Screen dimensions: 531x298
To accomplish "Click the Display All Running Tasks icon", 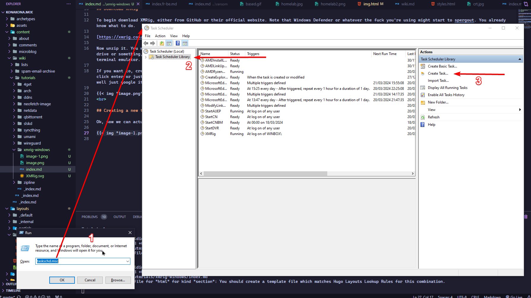I will click(423, 88).
